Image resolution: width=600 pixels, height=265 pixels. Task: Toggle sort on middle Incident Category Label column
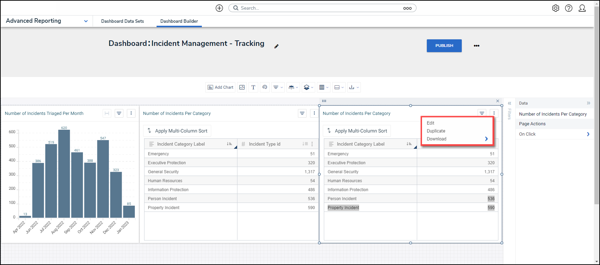click(229, 144)
